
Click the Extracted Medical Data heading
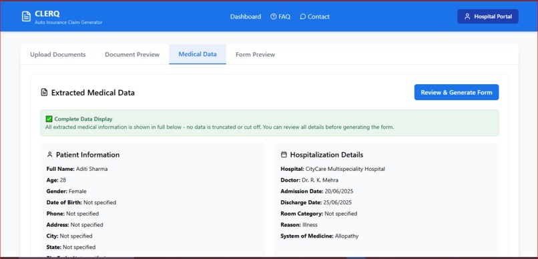point(93,93)
